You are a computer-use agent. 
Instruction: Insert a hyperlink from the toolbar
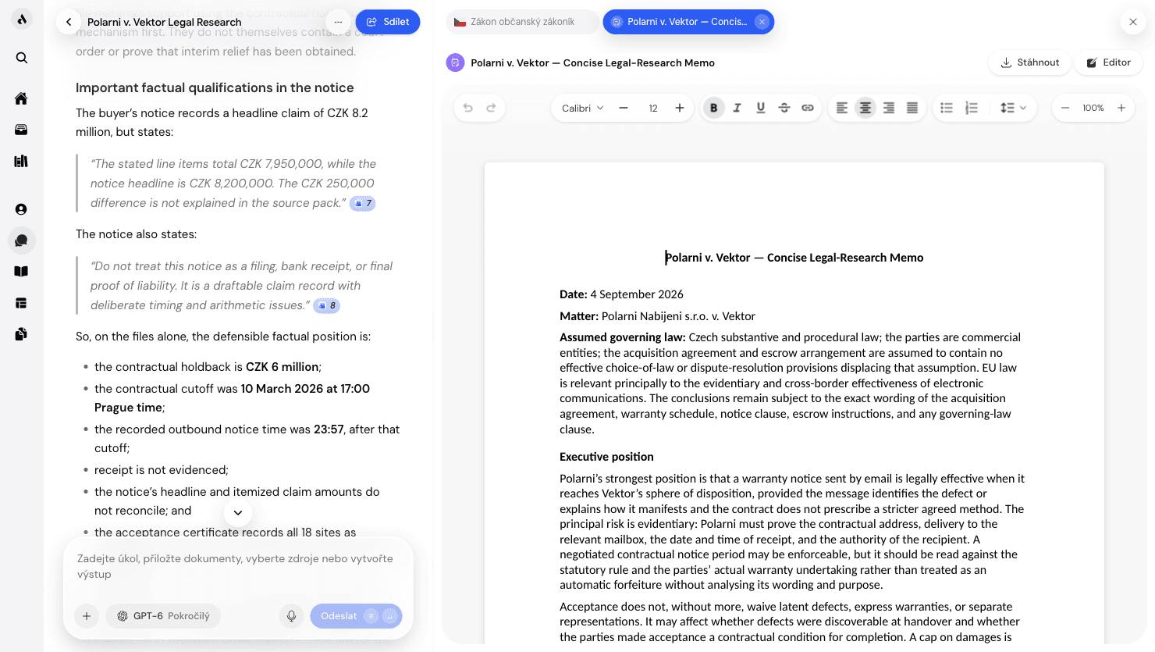click(x=808, y=108)
